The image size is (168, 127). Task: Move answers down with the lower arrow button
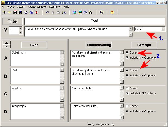tap(7, 46)
